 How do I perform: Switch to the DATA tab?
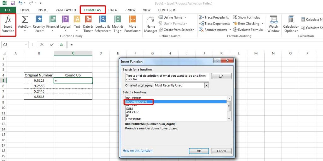(113, 10)
